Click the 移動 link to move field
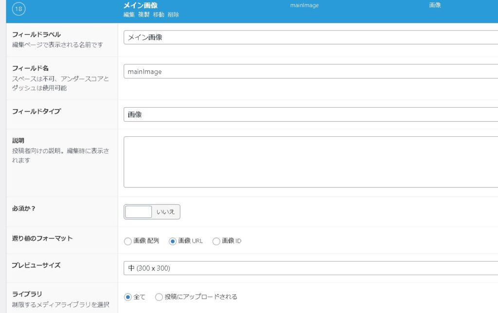 click(x=159, y=15)
